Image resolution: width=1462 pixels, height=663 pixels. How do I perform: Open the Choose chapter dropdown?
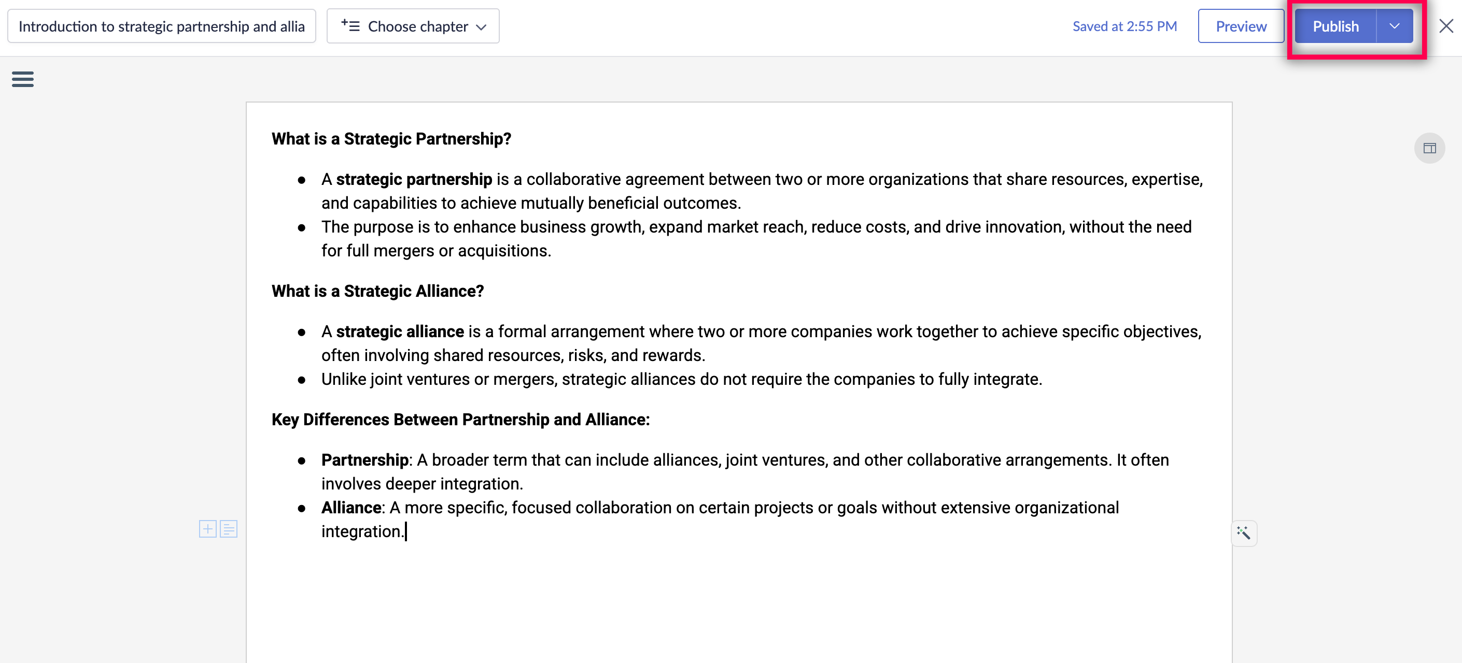tap(413, 26)
